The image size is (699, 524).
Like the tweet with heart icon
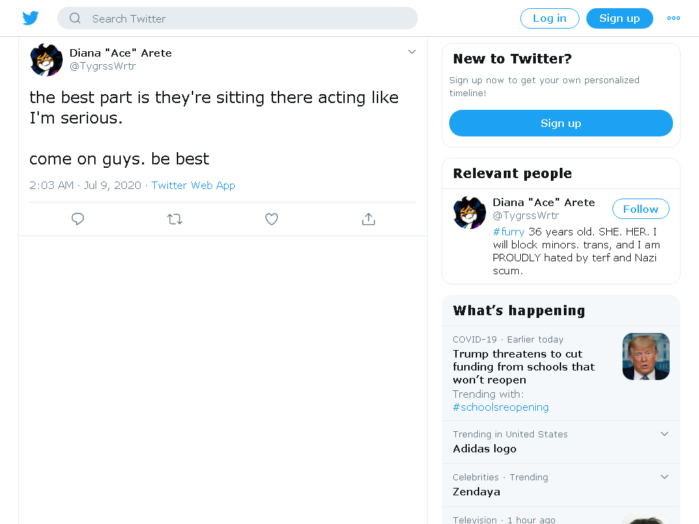pyautogui.click(x=272, y=219)
